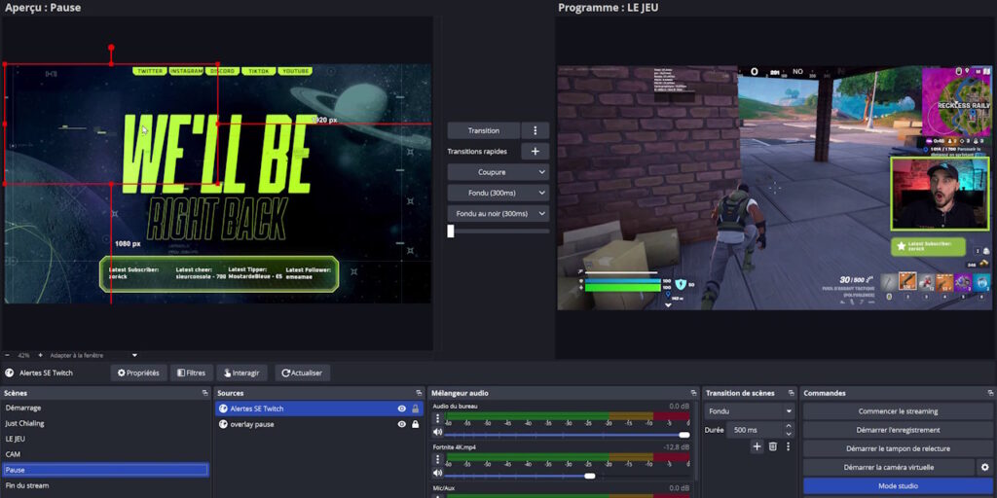The width and height of the screenshot is (997, 498).
Task: Undock the Transition de scènes panel
Action: 791,393
